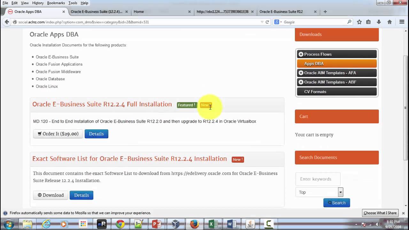
Task: Open the Firefox hamburger menu
Action: (402, 22)
